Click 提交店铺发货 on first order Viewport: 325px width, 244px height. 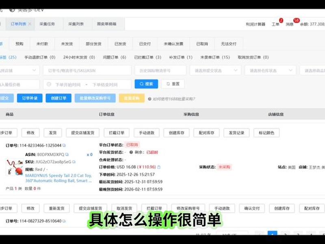coord(83,133)
